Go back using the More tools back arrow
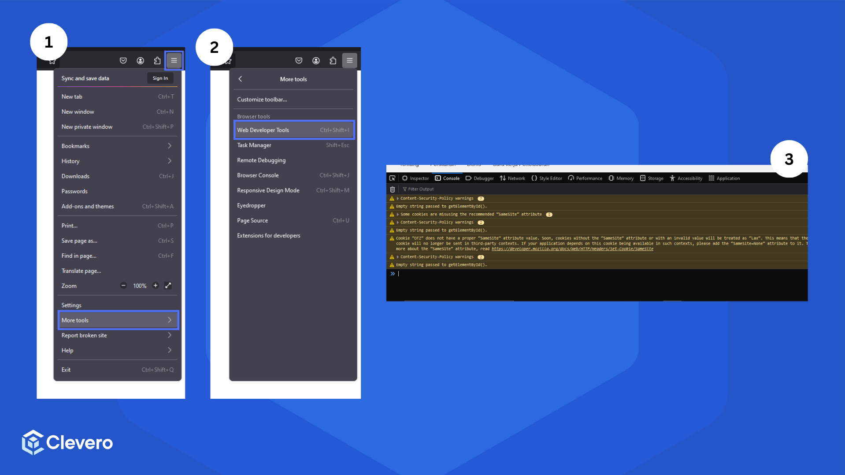The image size is (845, 475). click(x=240, y=79)
